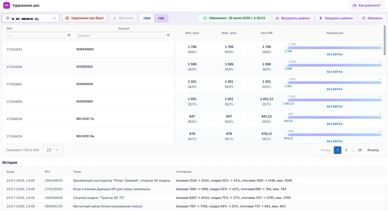Viewport: 388px width, 211px height.
Task: Click БЕЗ ВЕРХА label for SKU 171930239
Action: tap(335, 141)
